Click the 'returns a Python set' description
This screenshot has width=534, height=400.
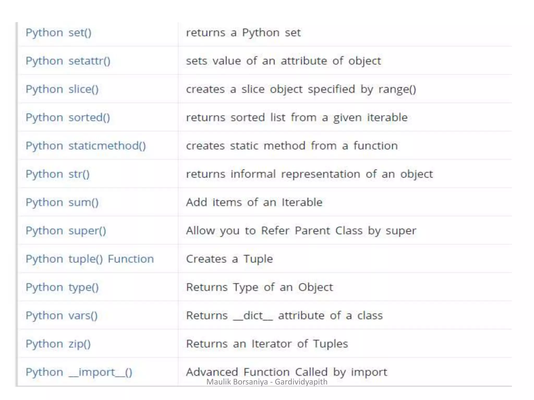coord(243,33)
